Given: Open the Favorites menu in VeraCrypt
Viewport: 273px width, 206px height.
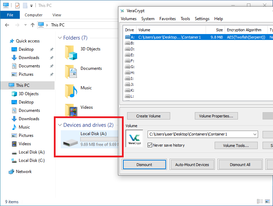Looking at the screenshot, I should point(167,19).
